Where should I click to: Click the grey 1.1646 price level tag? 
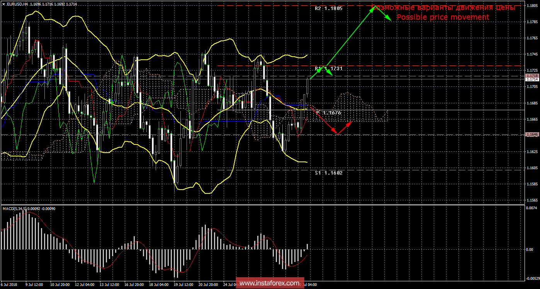532,134
